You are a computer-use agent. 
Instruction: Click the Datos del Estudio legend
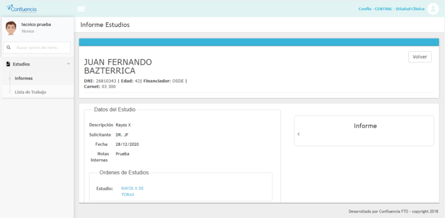pos(115,110)
